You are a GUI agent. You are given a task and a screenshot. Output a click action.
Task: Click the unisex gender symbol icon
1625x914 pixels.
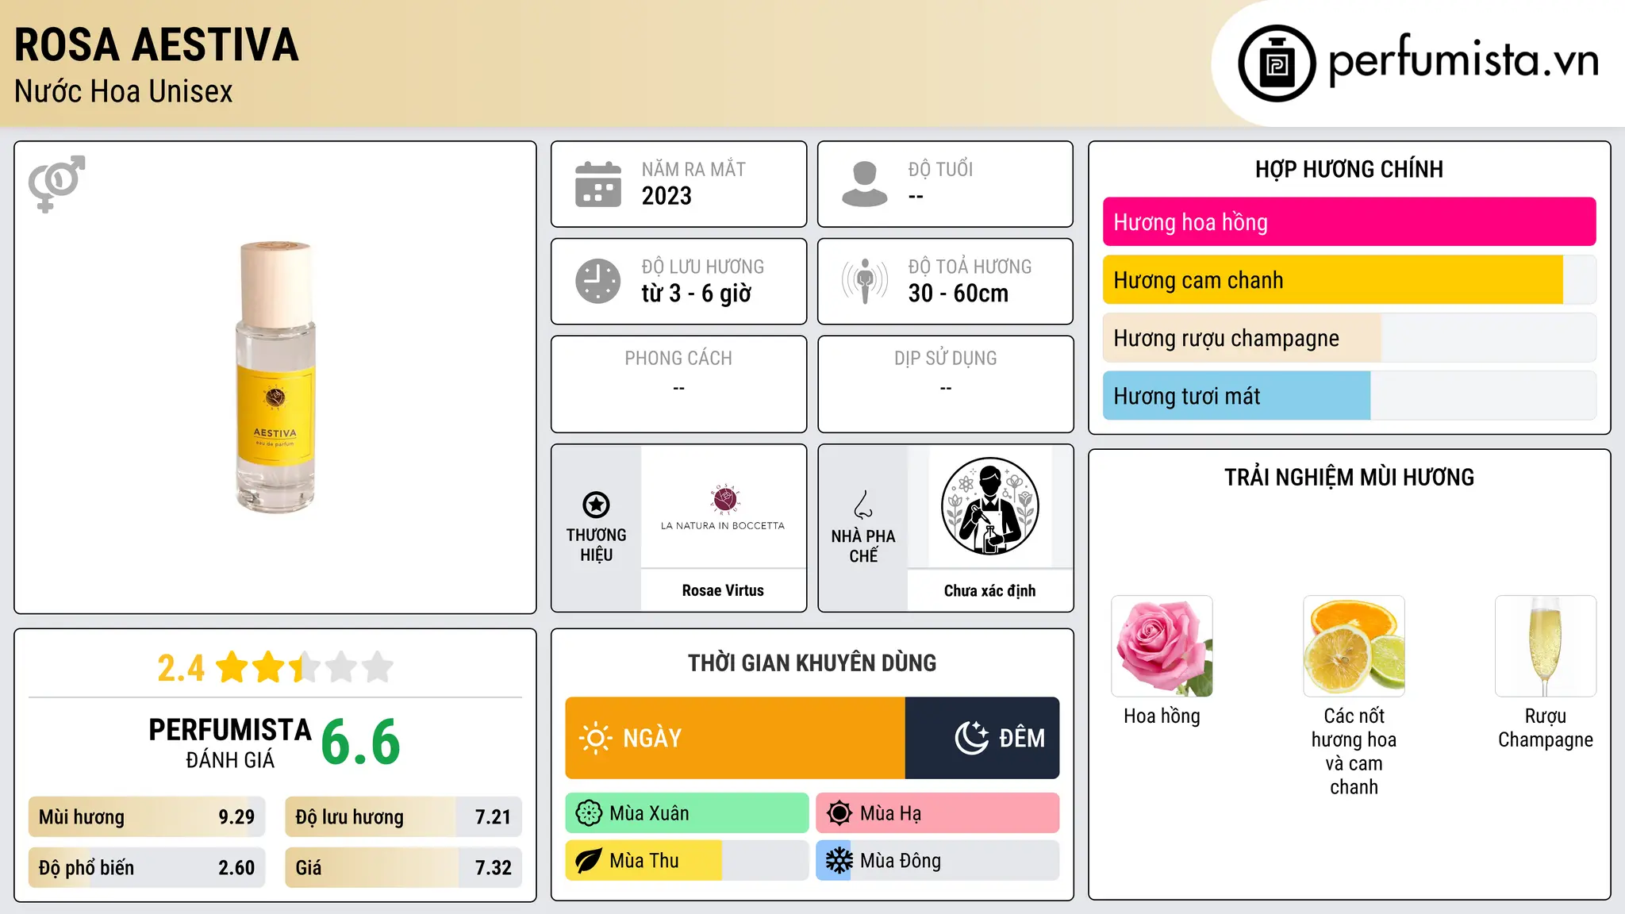(56, 183)
